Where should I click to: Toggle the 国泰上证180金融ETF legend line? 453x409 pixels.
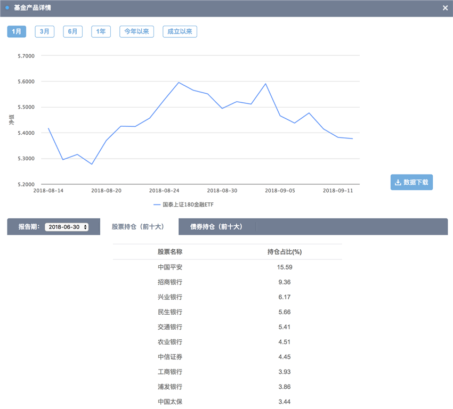tap(184, 204)
